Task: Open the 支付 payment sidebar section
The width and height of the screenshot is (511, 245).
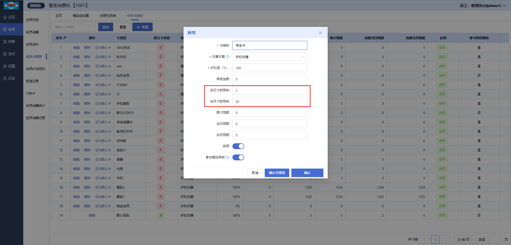Action: point(11,54)
